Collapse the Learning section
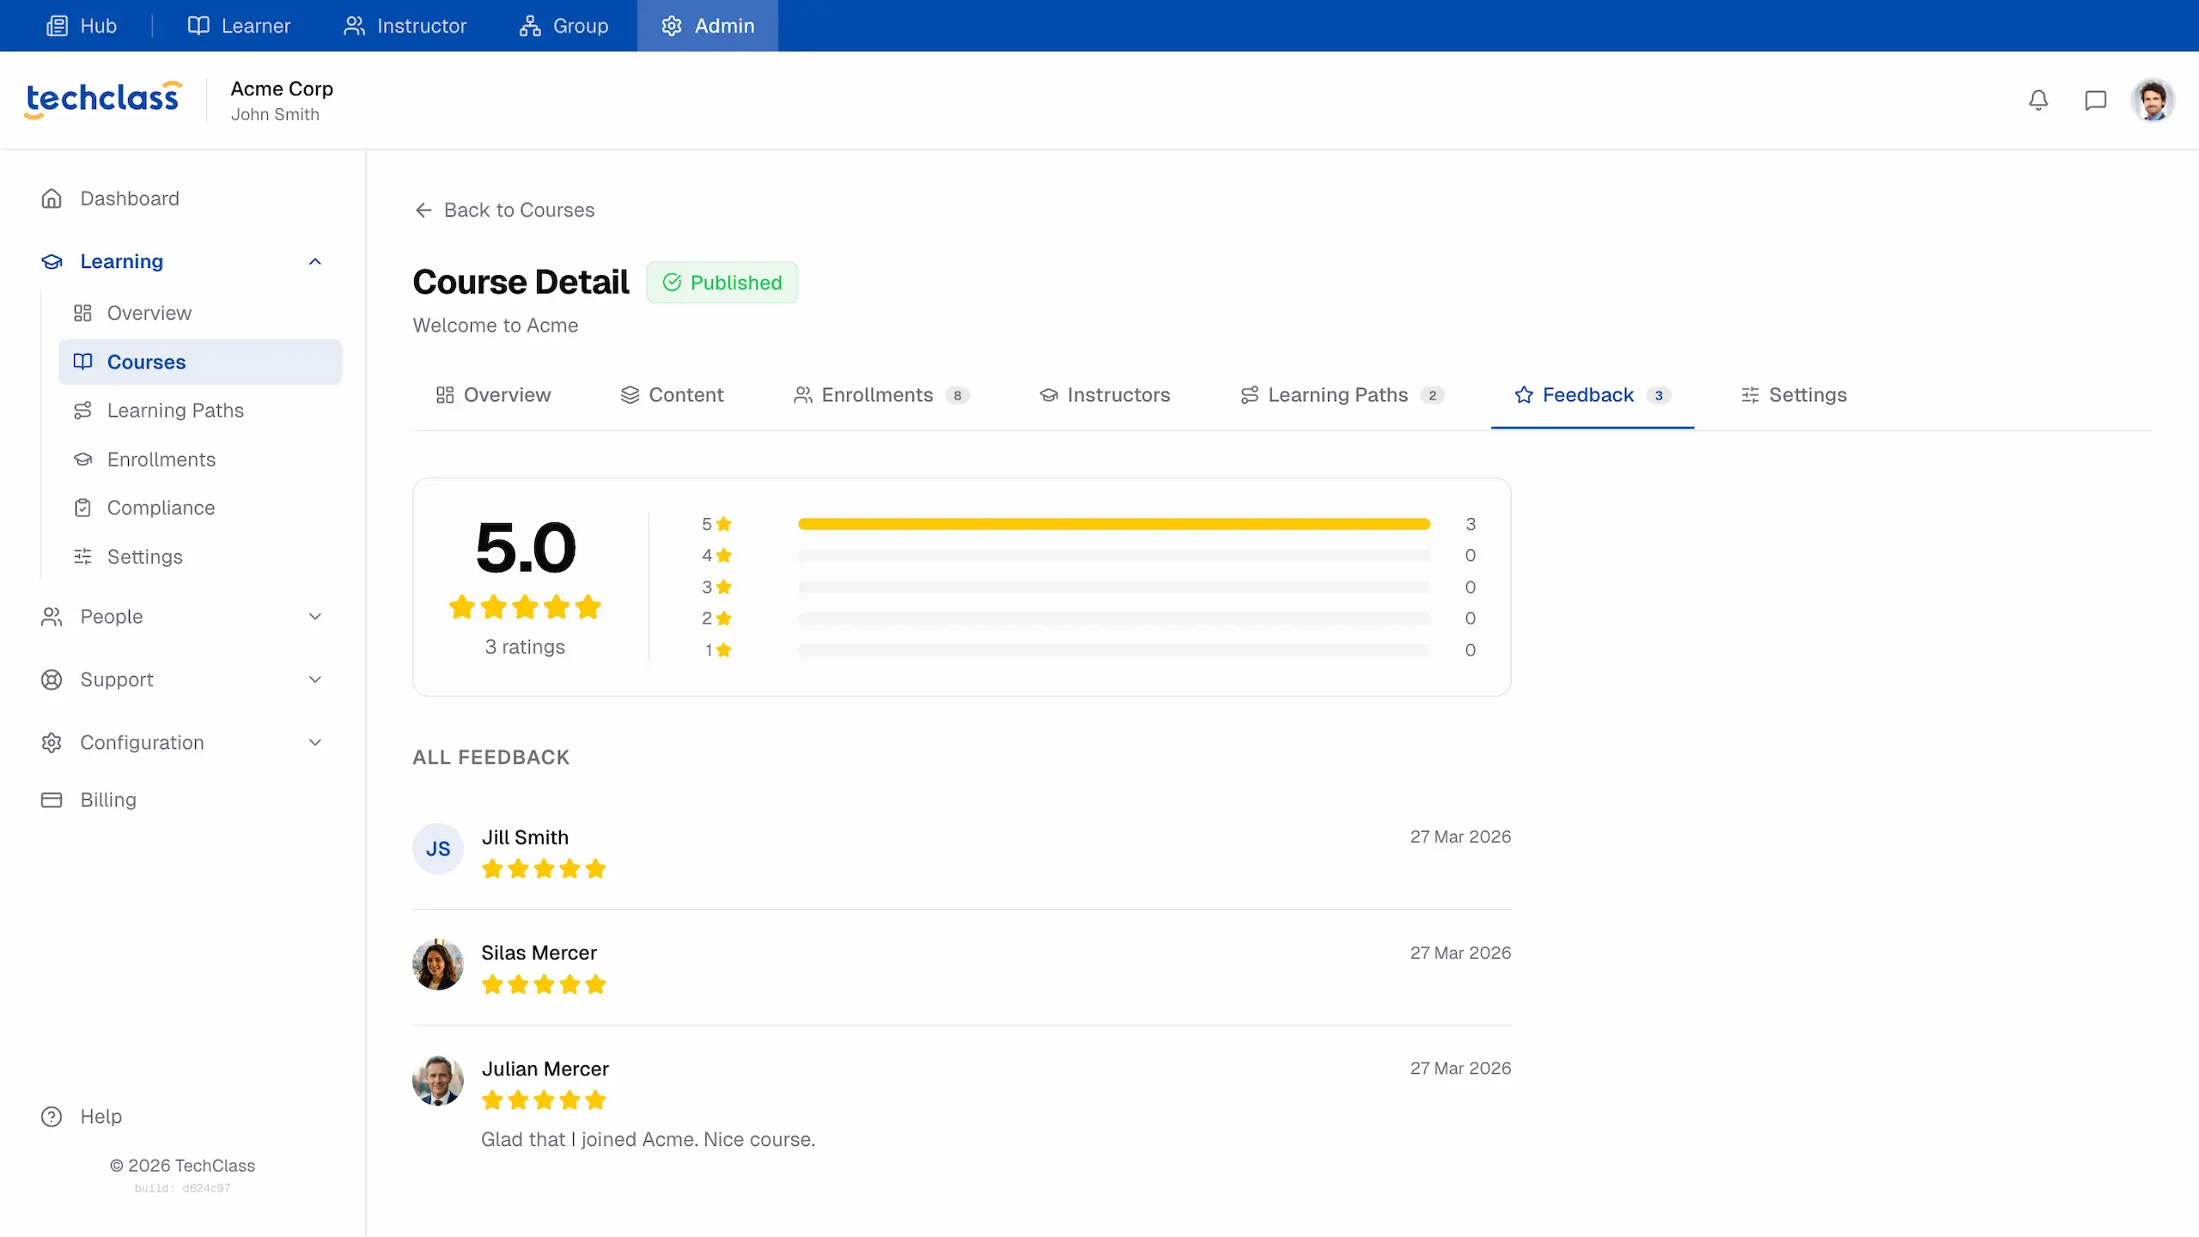2199x1237 pixels. 314,261
